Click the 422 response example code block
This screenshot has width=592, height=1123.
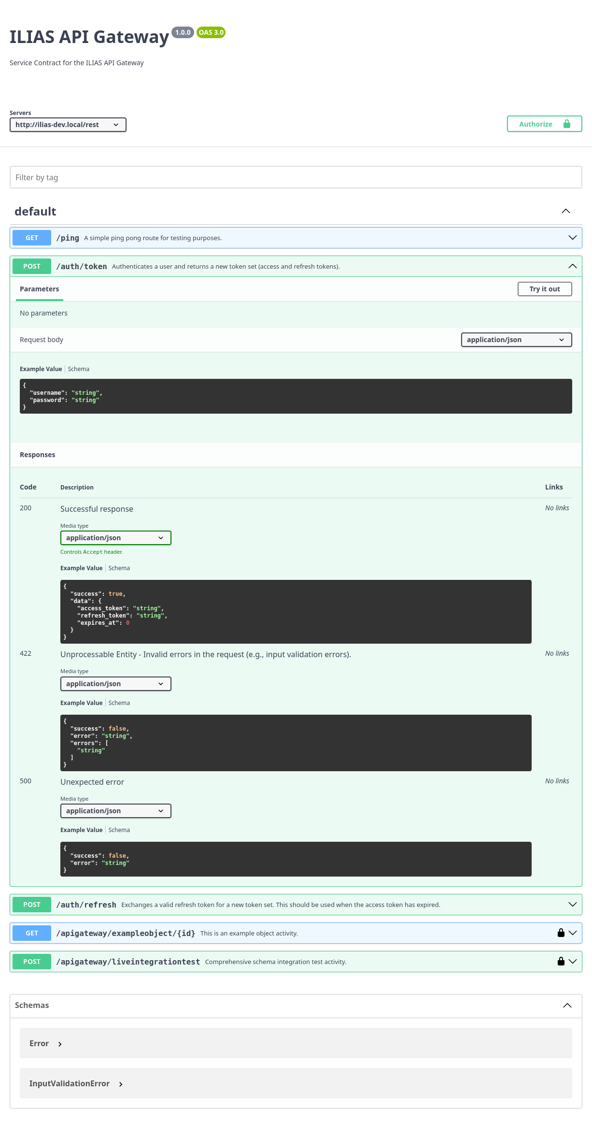(296, 743)
